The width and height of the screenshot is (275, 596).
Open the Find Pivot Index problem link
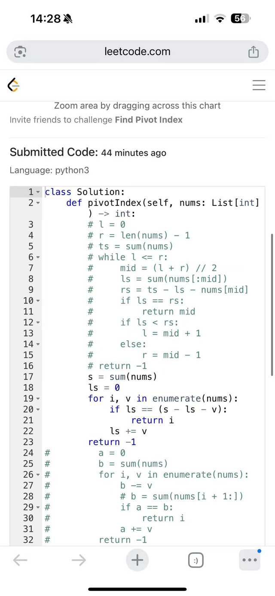pyautogui.click(x=149, y=120)
